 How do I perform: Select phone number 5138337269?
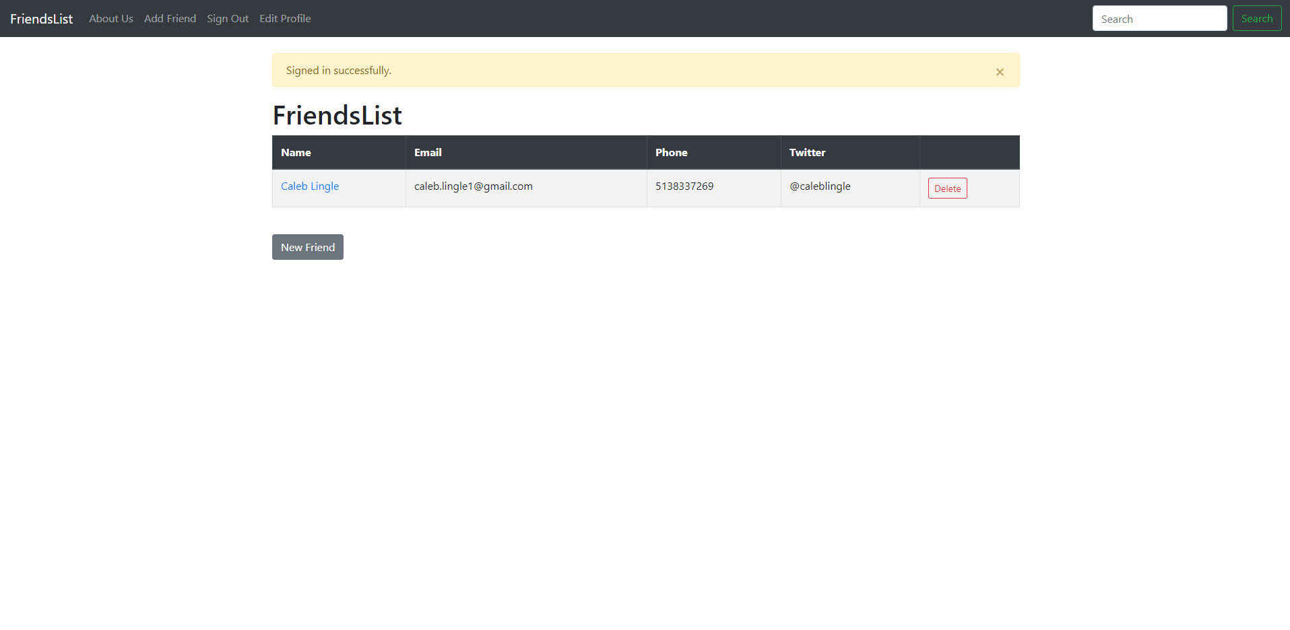pos(684,186)
